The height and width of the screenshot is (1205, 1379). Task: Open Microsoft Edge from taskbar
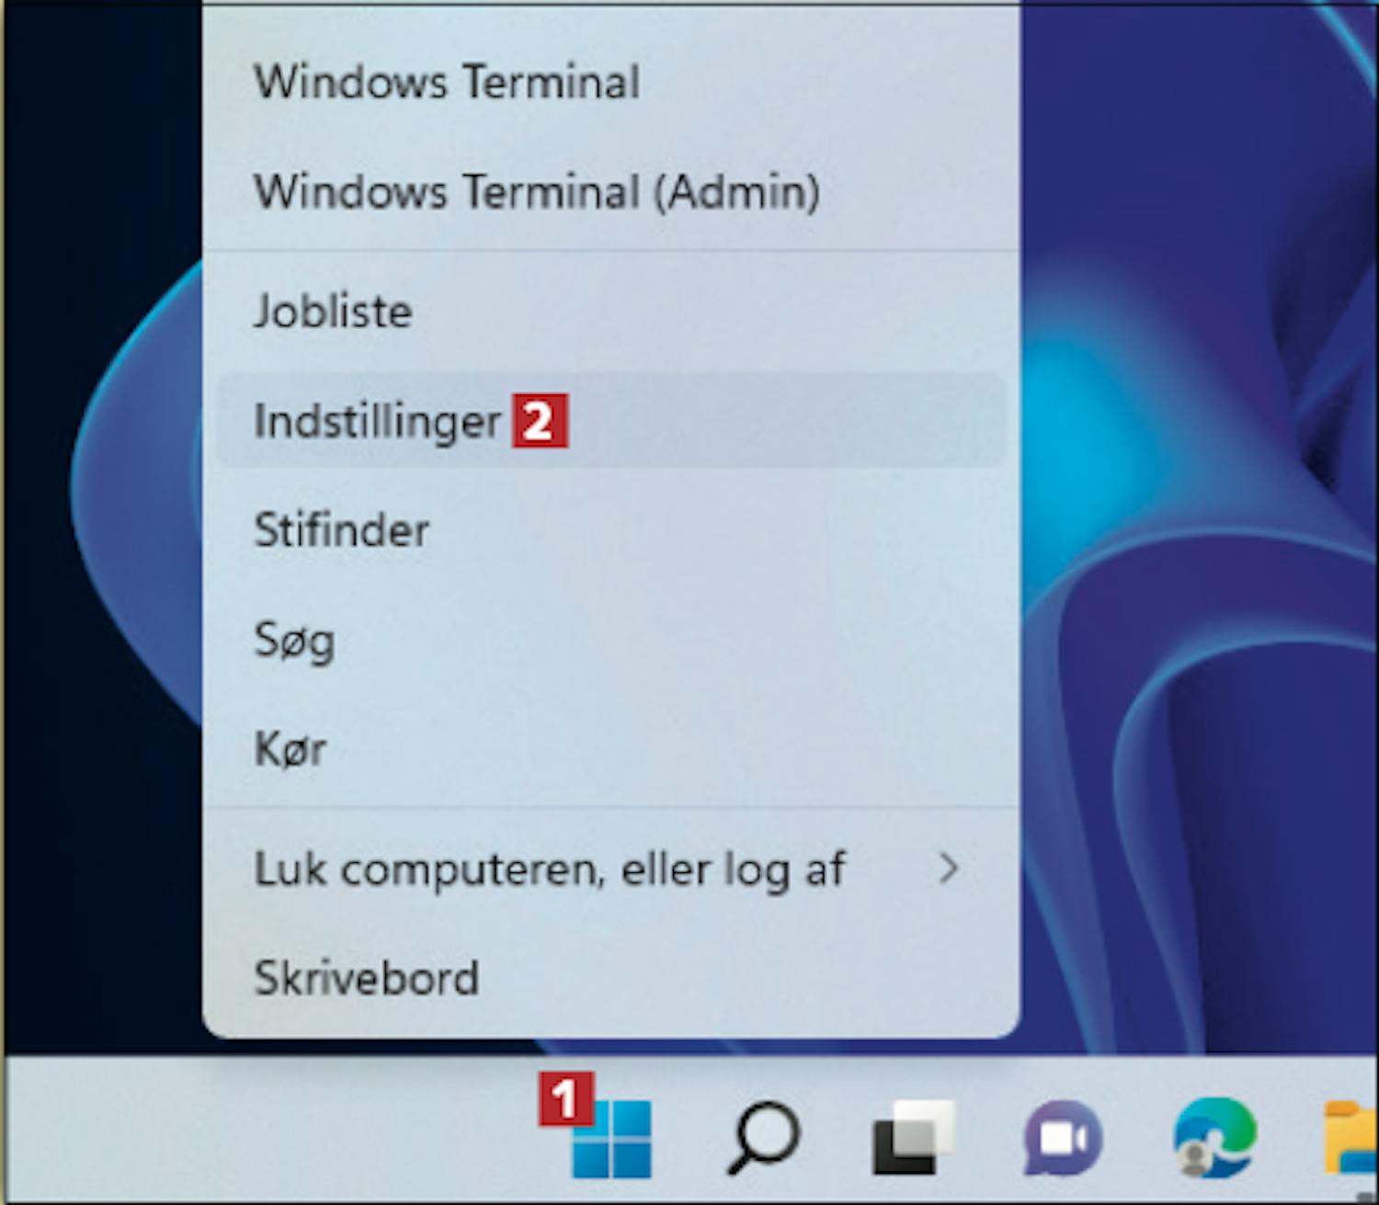pyautogui.click(x=1214, y=1138)
